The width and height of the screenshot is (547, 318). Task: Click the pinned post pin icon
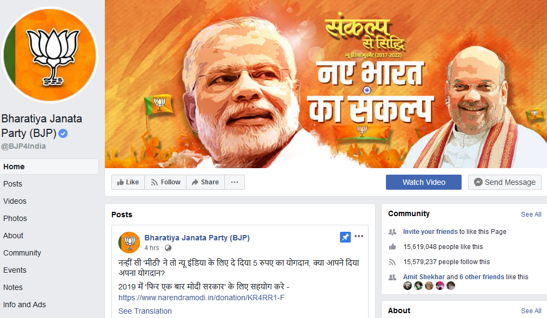coord(345,237)
